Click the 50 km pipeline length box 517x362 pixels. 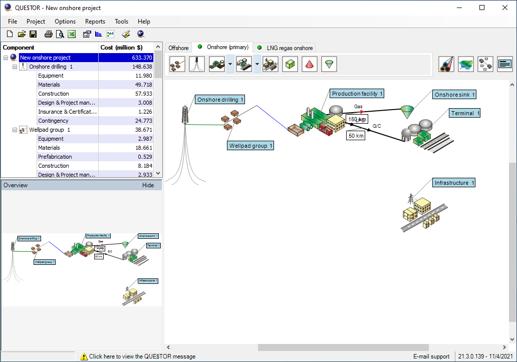[356, 136]
